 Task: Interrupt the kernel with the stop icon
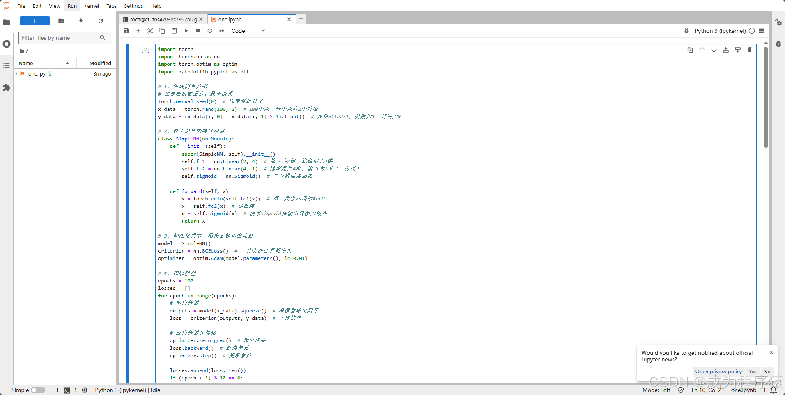(x=198, y=31)
